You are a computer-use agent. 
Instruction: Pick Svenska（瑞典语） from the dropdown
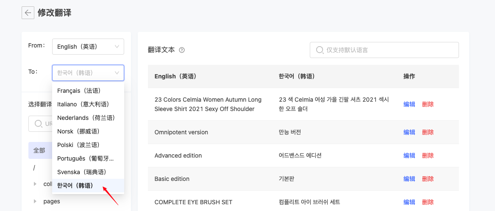pos(81,172)
